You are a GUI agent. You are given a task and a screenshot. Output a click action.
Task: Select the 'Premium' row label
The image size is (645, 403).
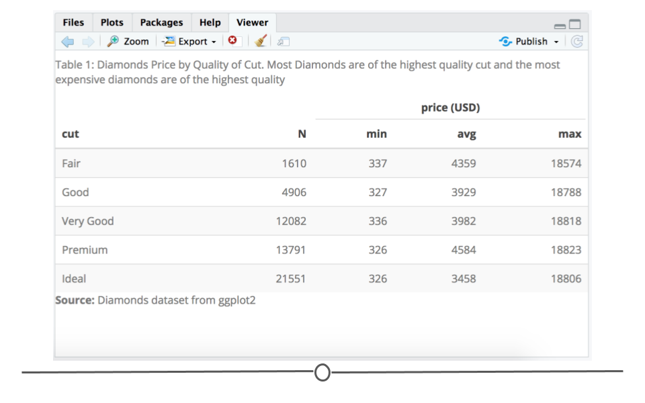(85, 250)
